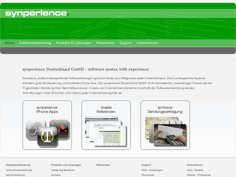
Task: Click the T app icon
Action: point(47,137)
